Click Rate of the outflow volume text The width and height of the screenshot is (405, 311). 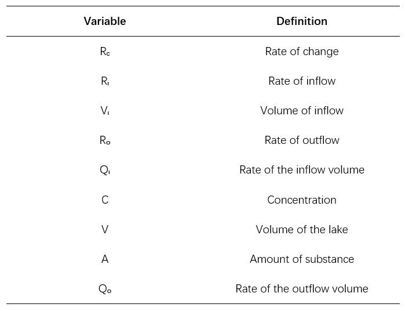[x=302, y=289]
